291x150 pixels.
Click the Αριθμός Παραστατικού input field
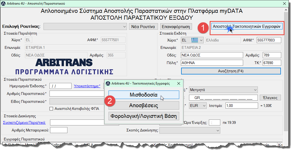coord(77,94)
